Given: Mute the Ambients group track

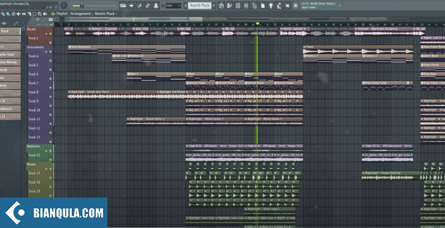Looking at the screenshot, I should click(x=50, y=151).
